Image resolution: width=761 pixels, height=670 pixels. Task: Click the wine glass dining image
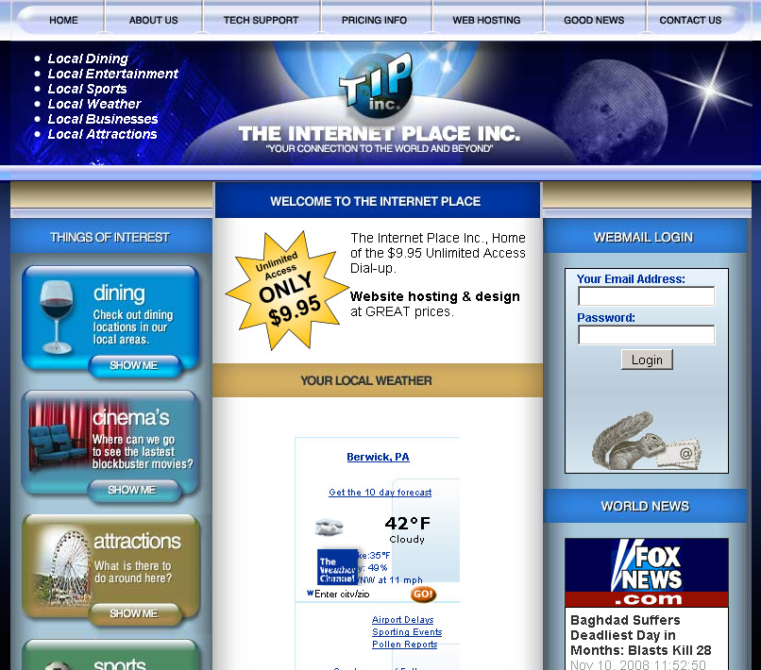(x=57, y=316)
